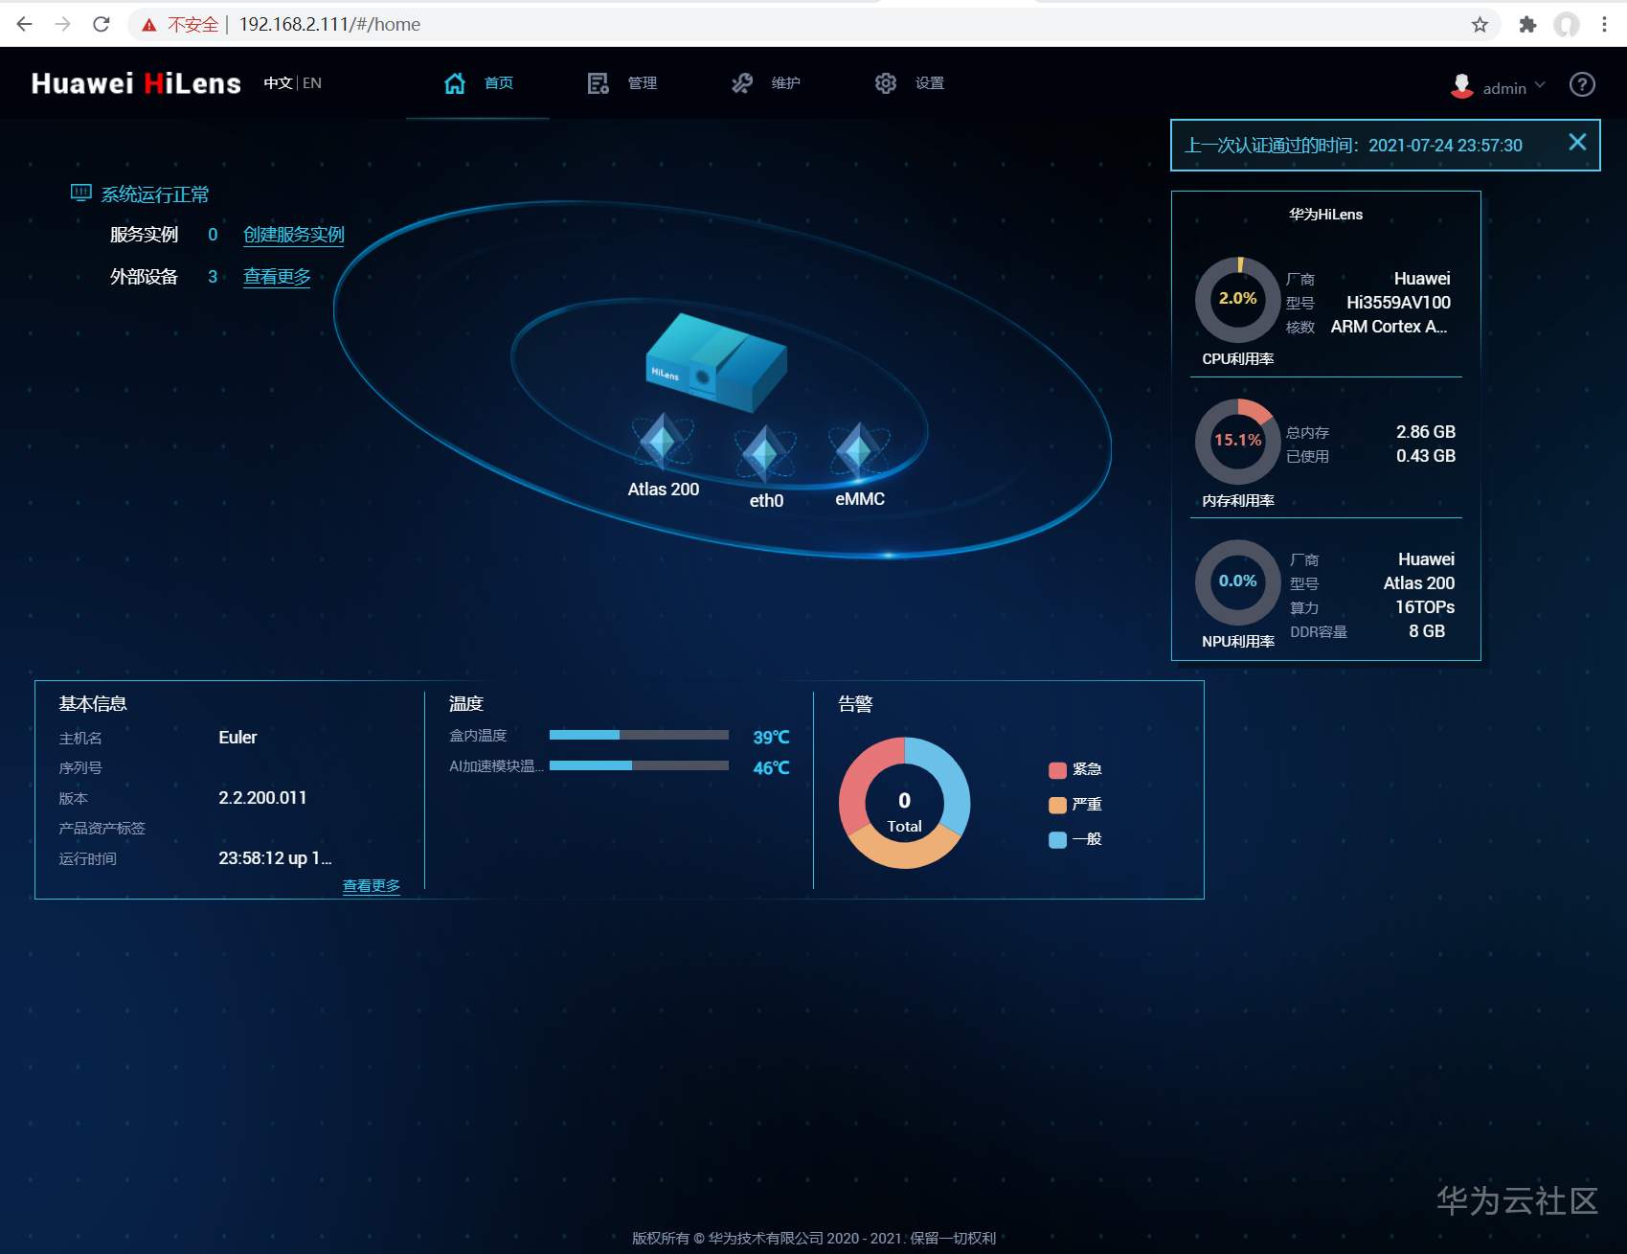Click the admin user avatar icon

[1462, 86]
